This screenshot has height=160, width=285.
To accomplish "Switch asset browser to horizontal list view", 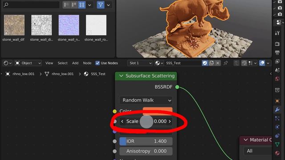I will (74, 5).
